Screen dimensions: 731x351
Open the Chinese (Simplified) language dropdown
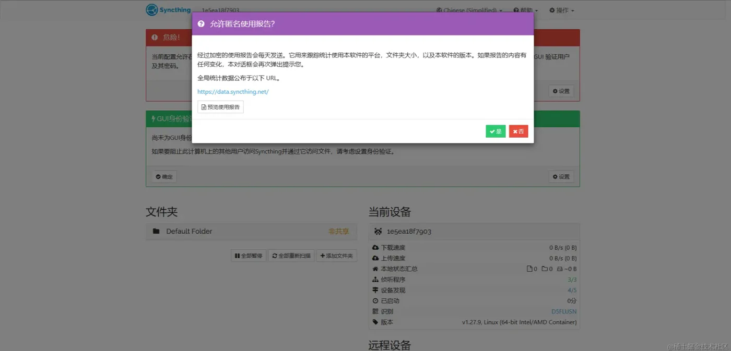click(469, 10)
